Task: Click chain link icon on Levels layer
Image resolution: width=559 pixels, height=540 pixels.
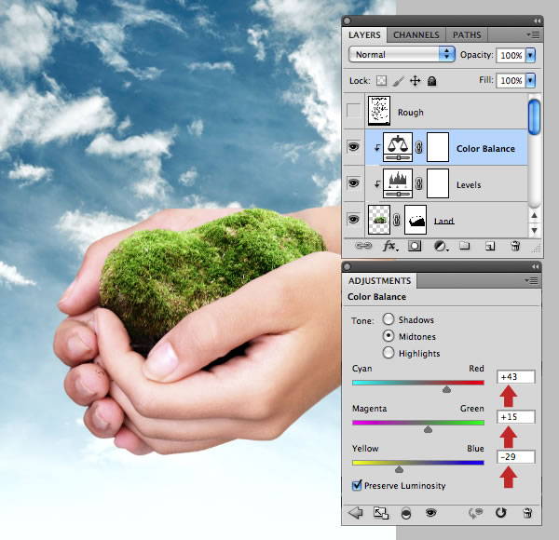Action: [x=419, y=183]
